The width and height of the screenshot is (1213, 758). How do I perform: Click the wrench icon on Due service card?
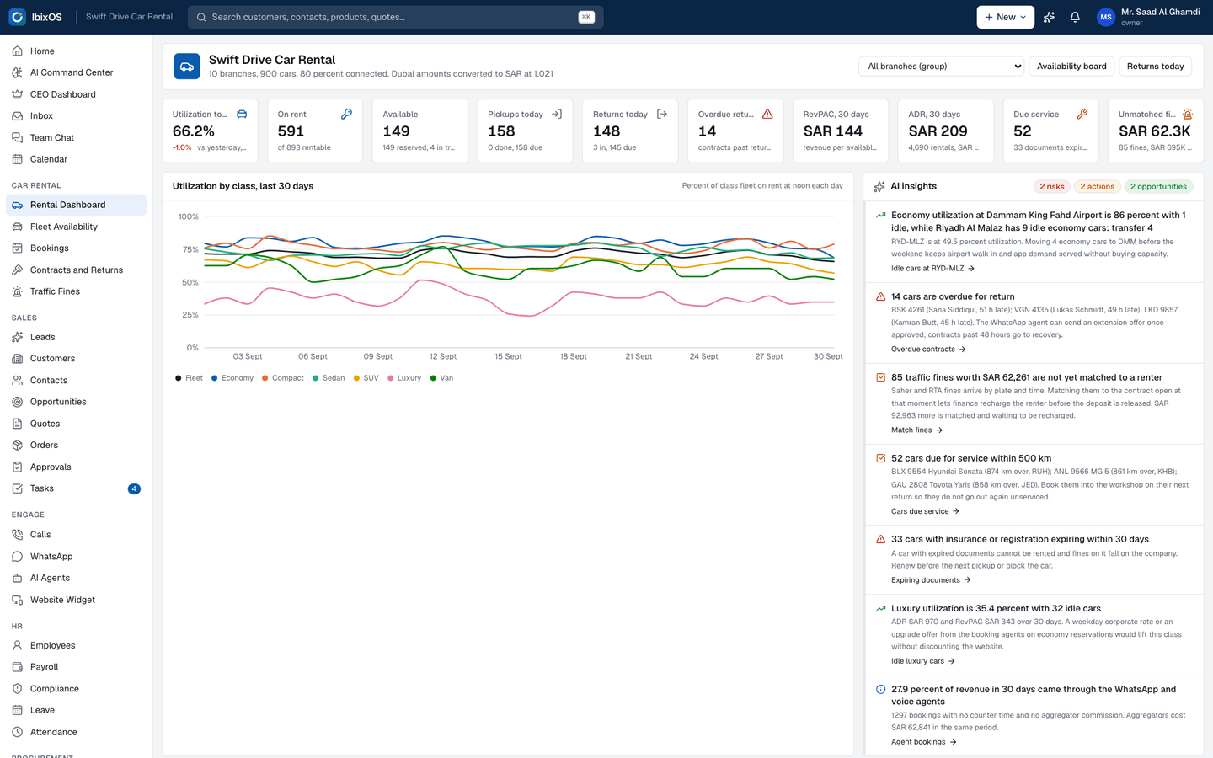(x=1082, y=114)
